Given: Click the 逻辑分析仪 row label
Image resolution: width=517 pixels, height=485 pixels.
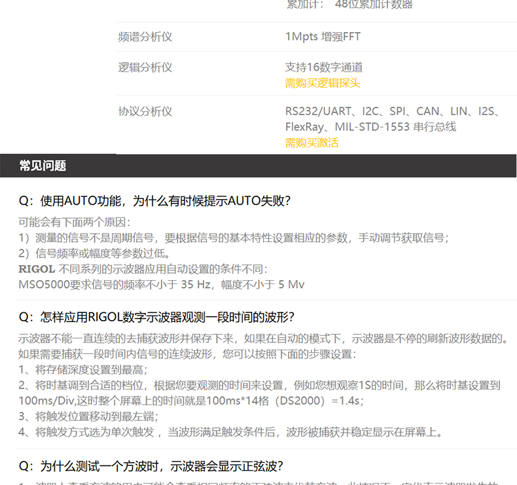Looking at the screenshot, I should [145, 67].
